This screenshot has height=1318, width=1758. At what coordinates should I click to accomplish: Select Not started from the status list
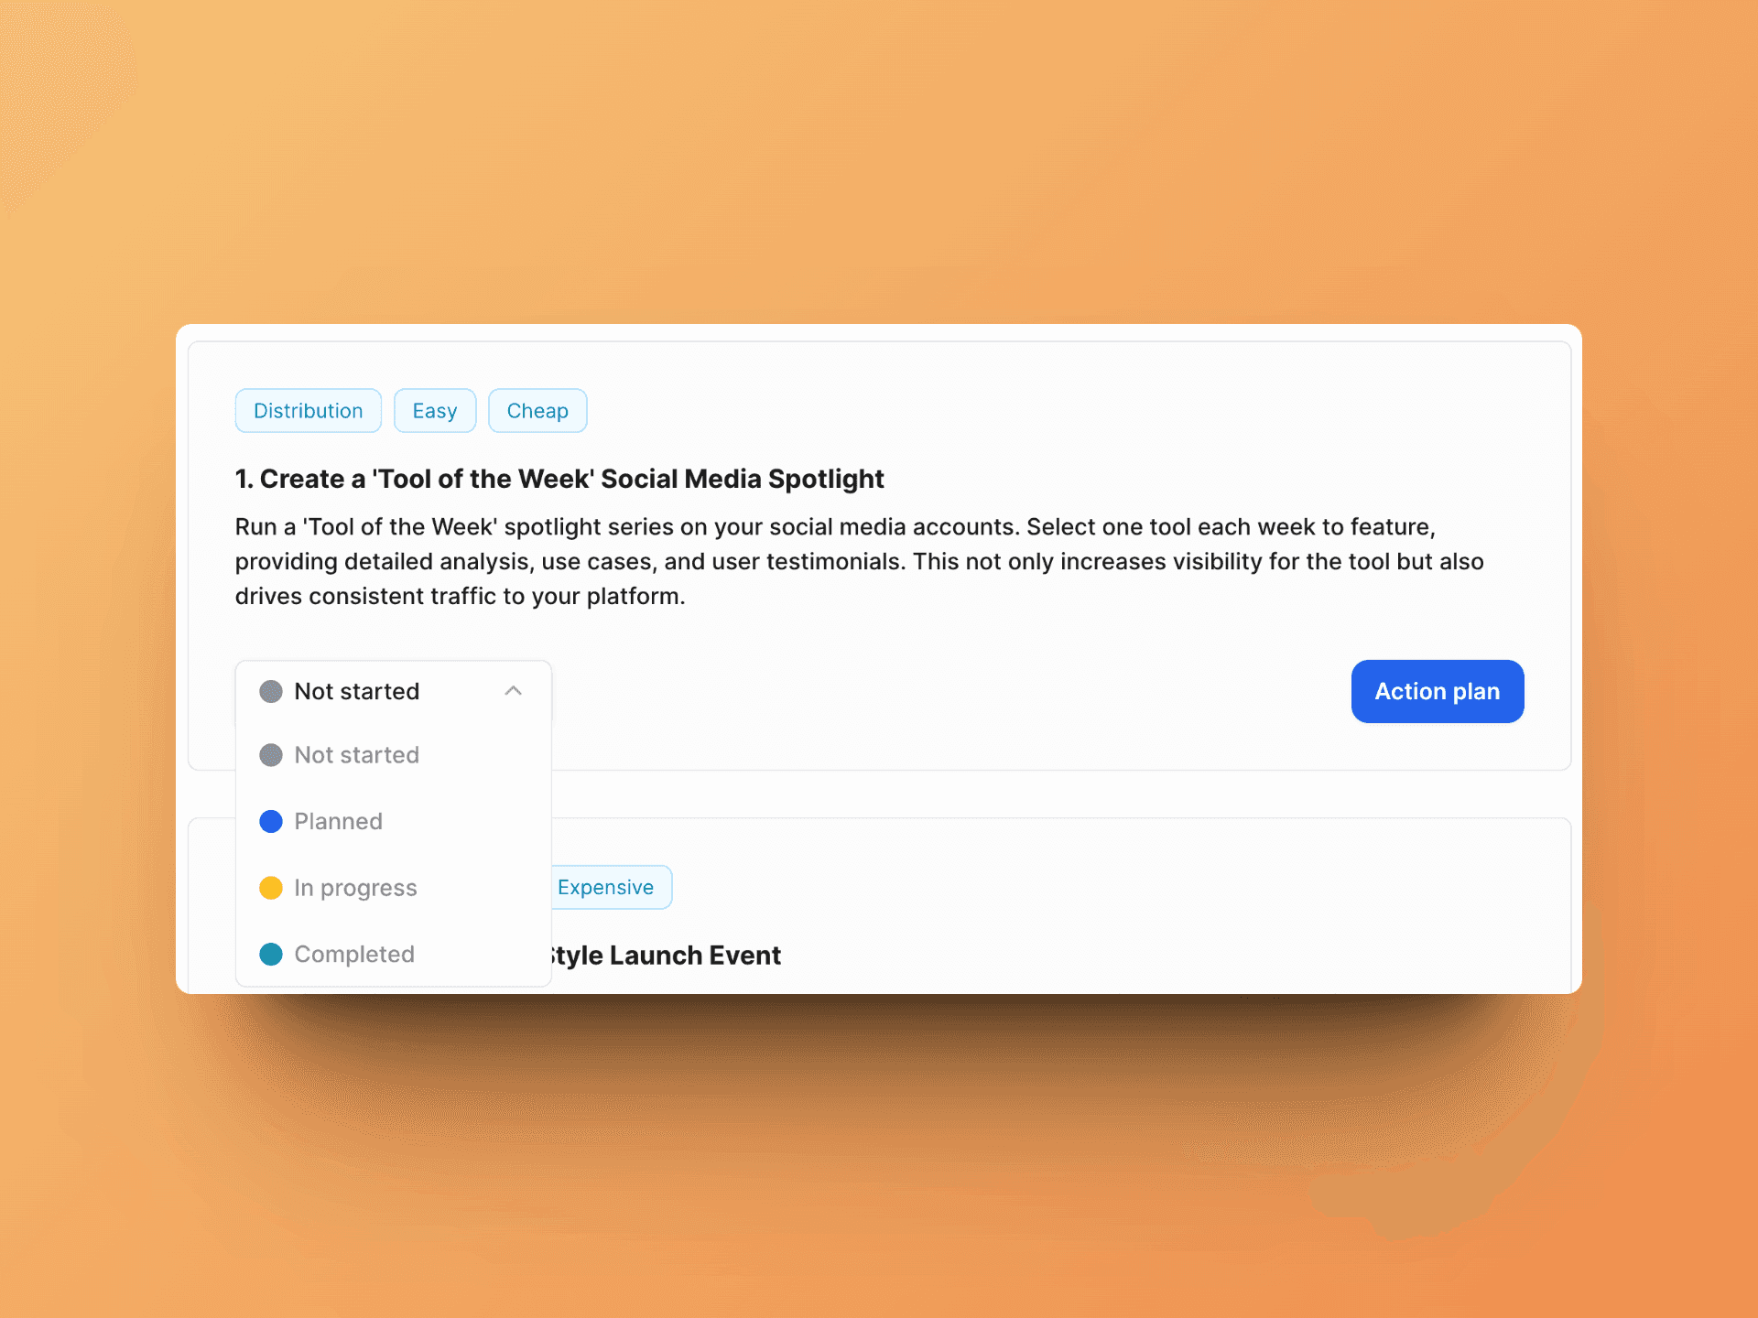tap(394, 755)
